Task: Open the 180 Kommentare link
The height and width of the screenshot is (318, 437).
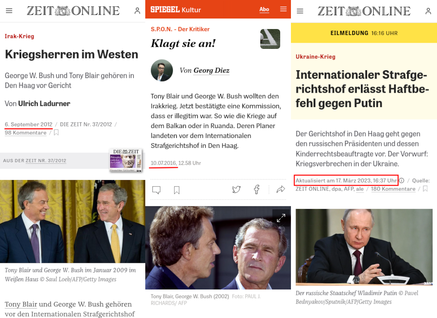Action: click(393, 189)
